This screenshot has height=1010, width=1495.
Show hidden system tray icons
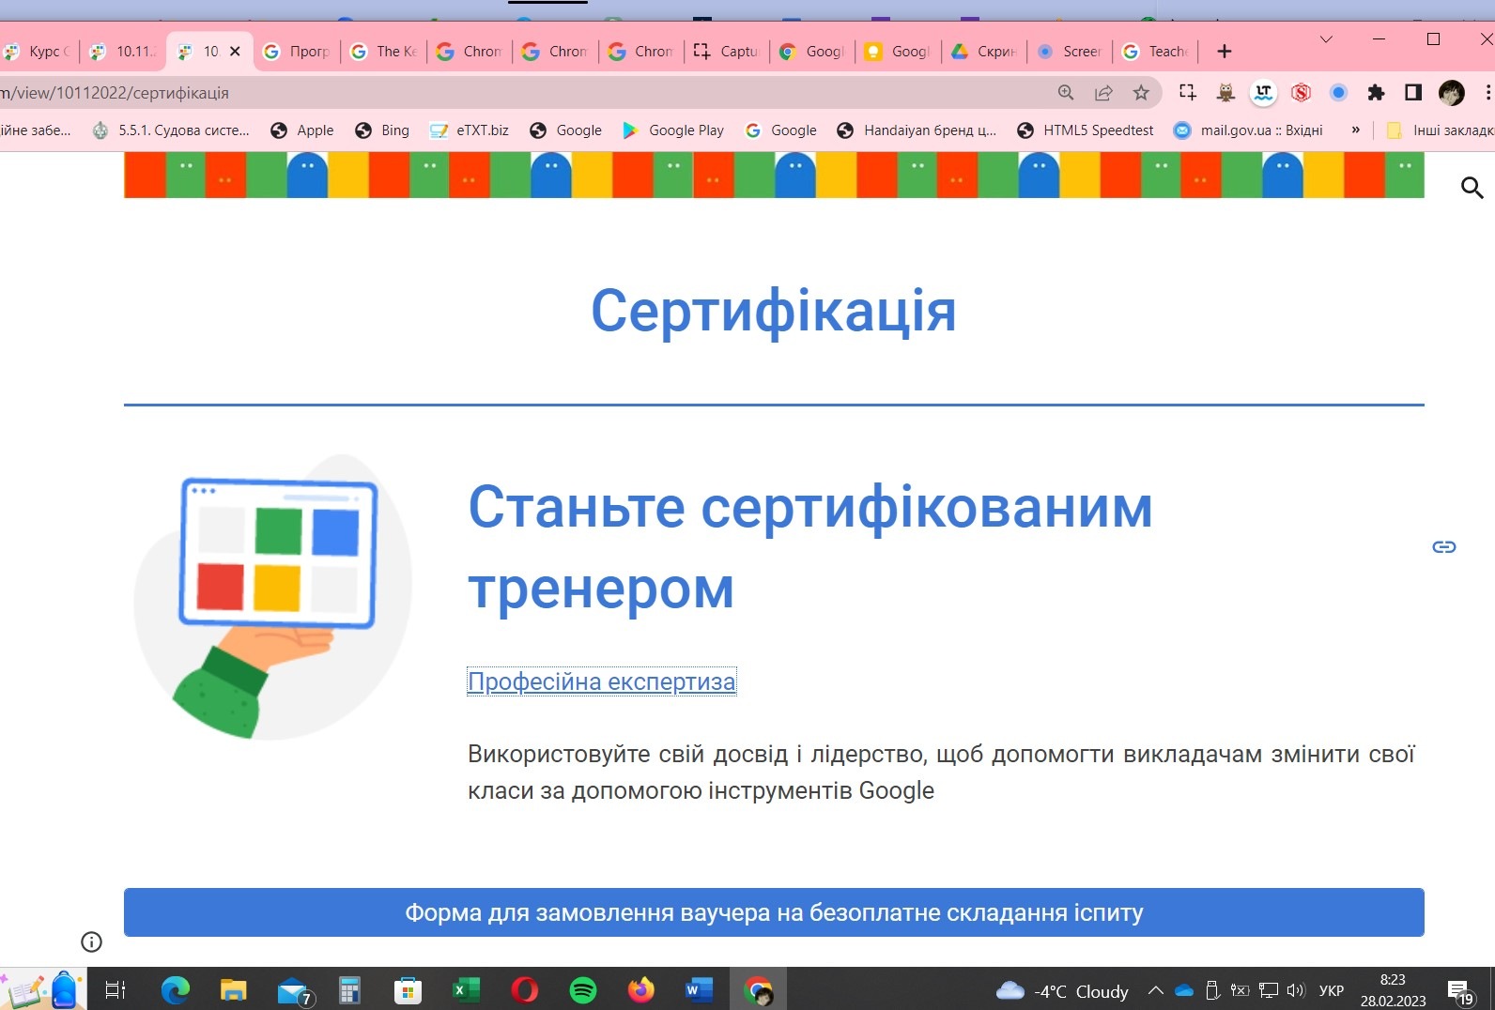pyautogui.click(x=1156, y=990)
